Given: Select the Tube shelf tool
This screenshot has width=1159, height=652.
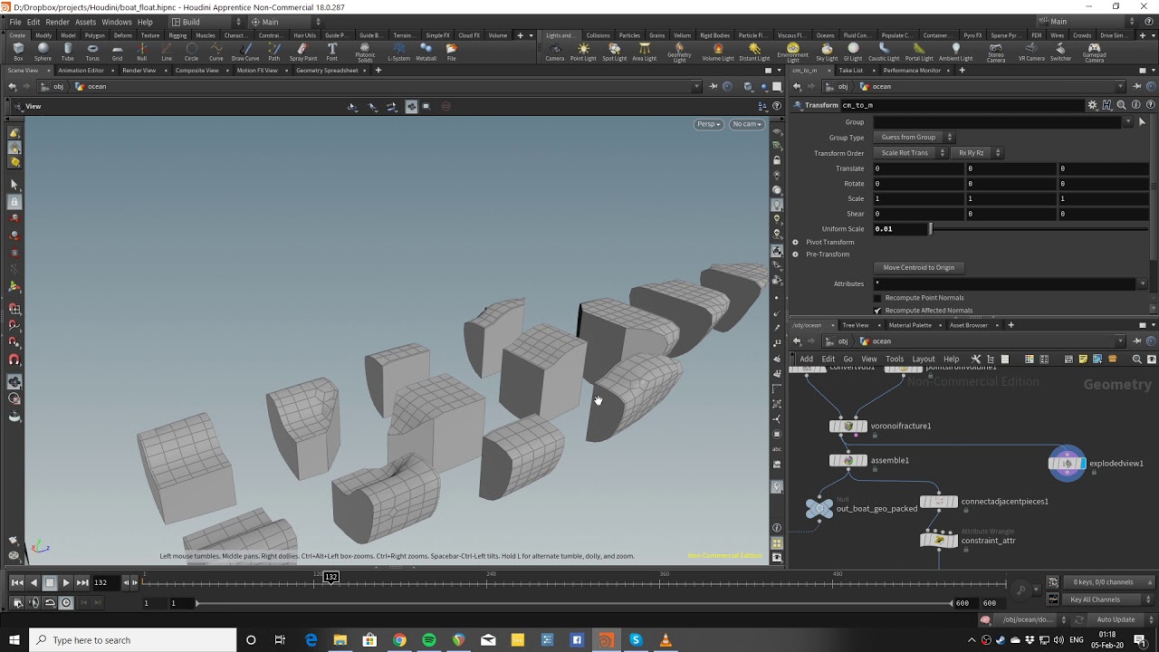Looking at the screenshot, I should 68,53.
